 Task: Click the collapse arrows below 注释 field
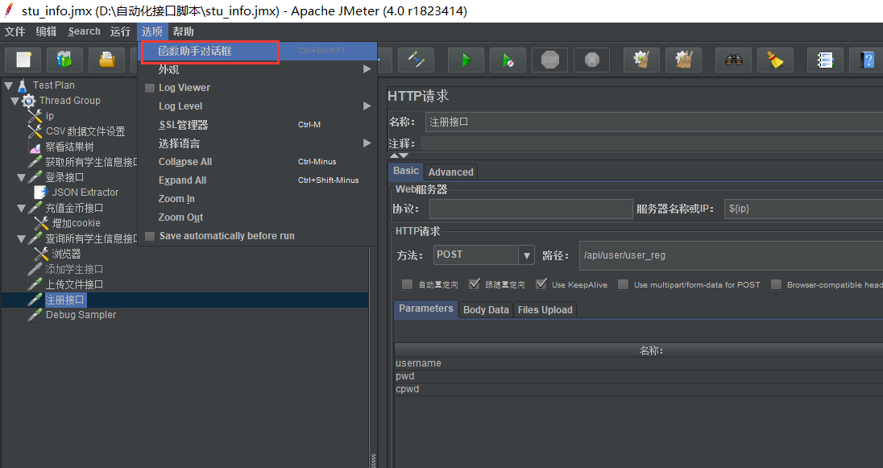[x=399, y=155]
